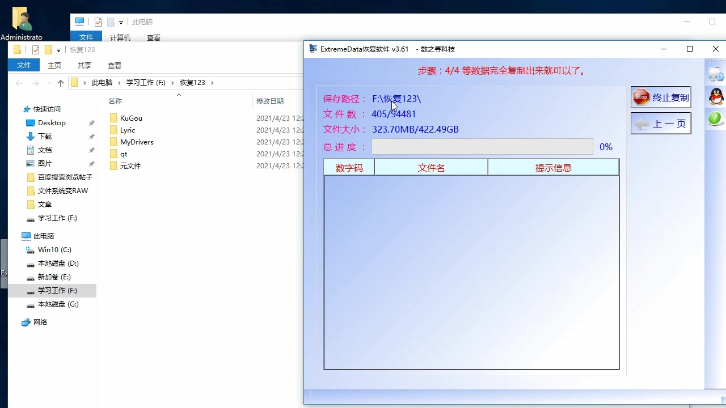This screenshot has width=726, height=408.
Task: Open the KuGou folder
Action: 131,118
